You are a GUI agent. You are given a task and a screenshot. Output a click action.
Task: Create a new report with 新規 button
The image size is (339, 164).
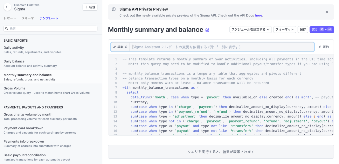(x=90, y=7)
